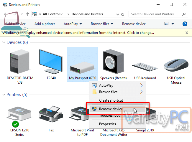Choose AutoPlay from the context menu
Image resolution: width=192 pixels, height=142 pixels.
tap(117, 85)
